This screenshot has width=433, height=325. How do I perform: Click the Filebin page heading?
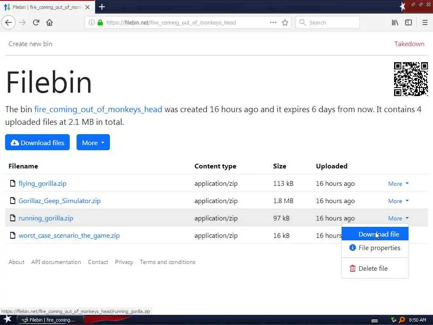[x=49, y=82]
